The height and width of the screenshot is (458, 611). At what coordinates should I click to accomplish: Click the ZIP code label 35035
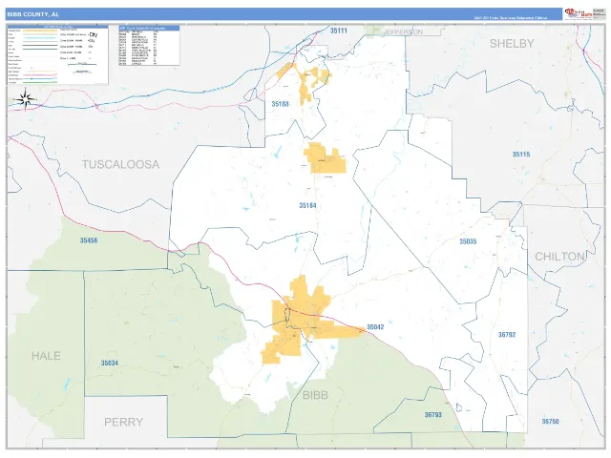click(x=468, y=241)
